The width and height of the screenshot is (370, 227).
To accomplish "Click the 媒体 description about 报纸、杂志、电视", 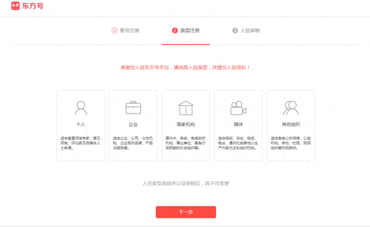I will point(238,143).
